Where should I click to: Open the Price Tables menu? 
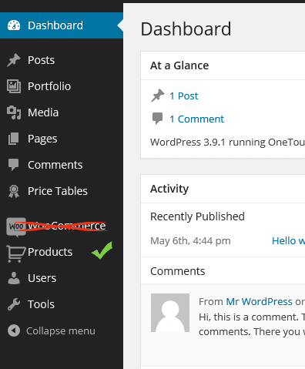(62, 191)
